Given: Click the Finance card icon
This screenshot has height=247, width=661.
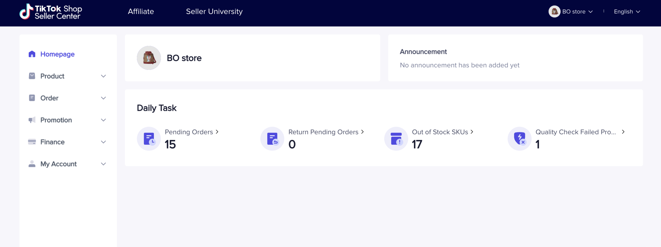Looking at the screenshot, I should [32, 142].
